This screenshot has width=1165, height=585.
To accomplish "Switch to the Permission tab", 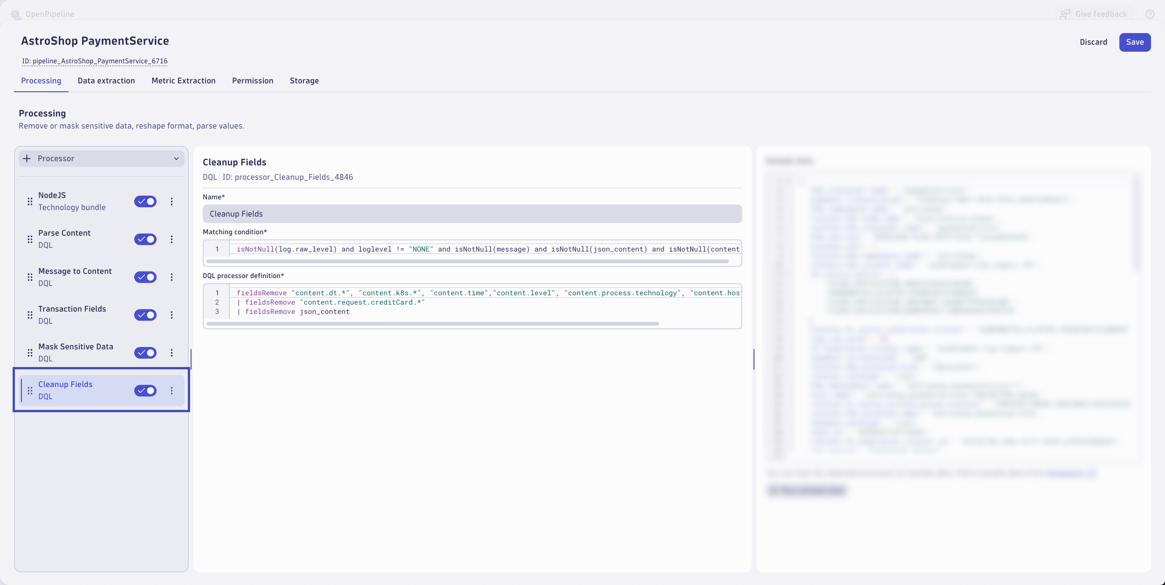I will pos(253,81).
